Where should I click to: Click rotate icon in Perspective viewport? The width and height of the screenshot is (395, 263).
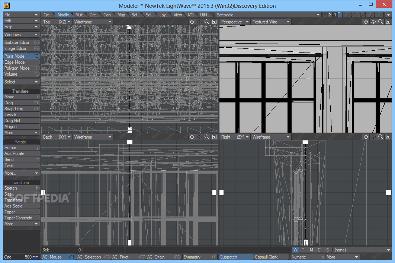tap(373, 22)
